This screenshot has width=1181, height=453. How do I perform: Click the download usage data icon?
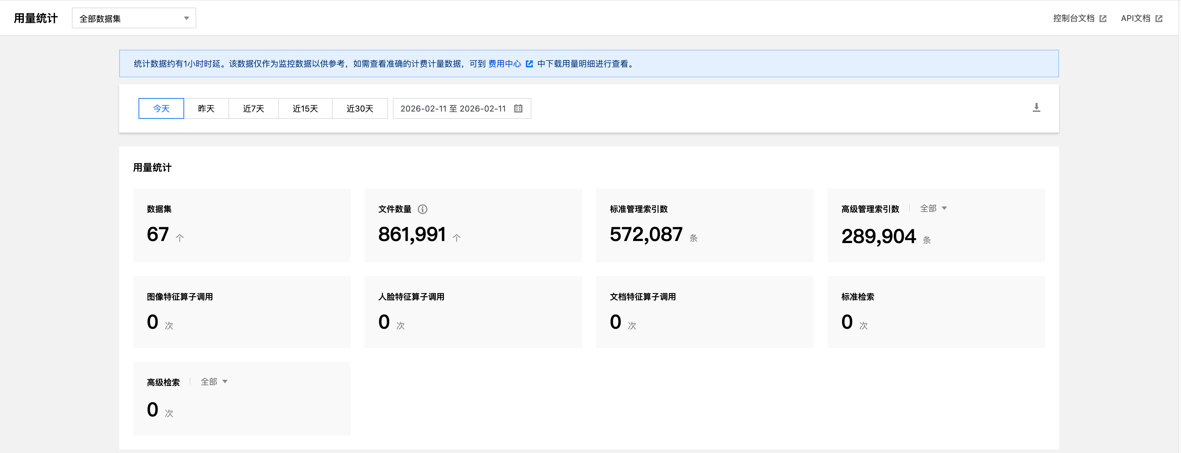pyautogui.click(x=1036, y=108)
